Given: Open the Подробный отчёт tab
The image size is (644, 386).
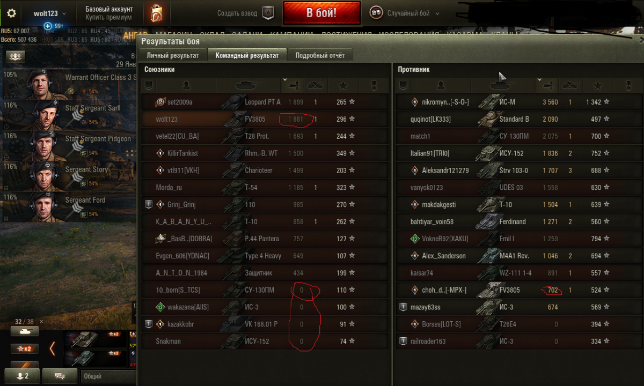Looking at the screenshot, I should click(x=320, y=55).
